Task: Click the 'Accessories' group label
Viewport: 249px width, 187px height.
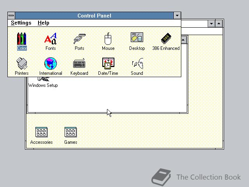Action: tap(42, 142)
